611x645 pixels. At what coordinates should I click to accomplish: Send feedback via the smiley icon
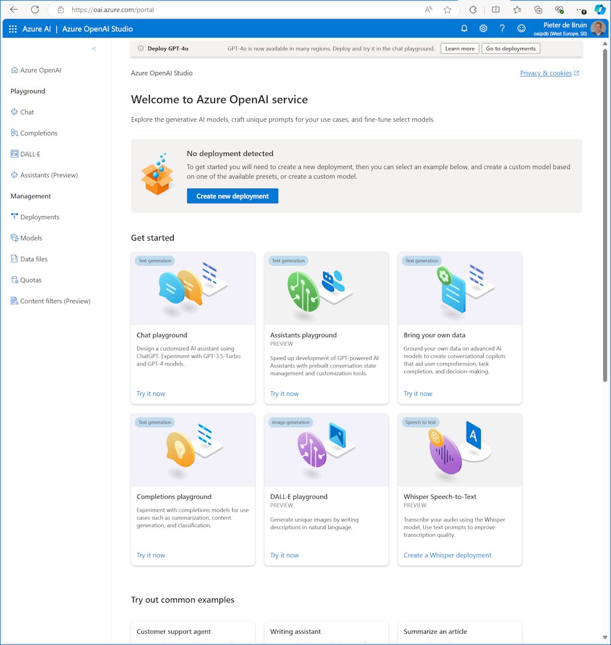521,28
